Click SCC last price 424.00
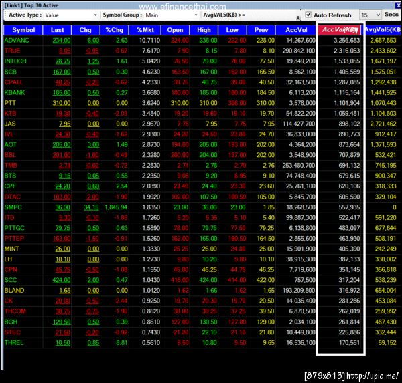This screenshot has width=402, height=383. pyautogui.click(x=62, y=281)
